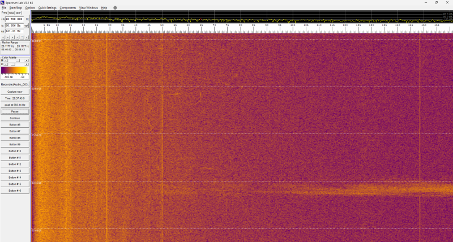The image size is (453, 242).
Task: Switch to the Freq tab
Action: (4, 12)
